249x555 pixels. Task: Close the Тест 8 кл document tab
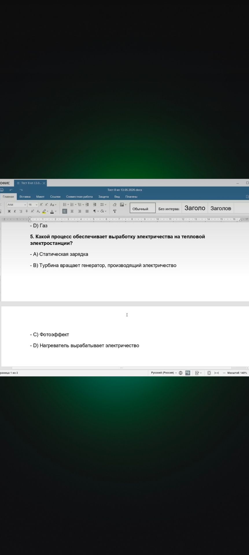(x=44, y=183)
